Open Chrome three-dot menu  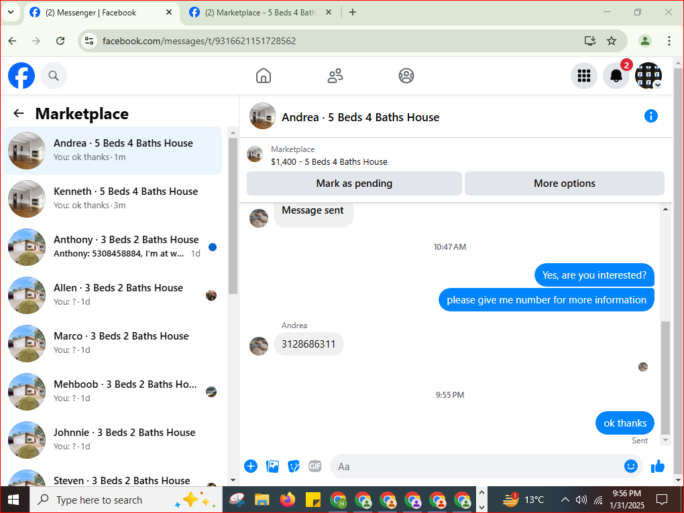669,41
